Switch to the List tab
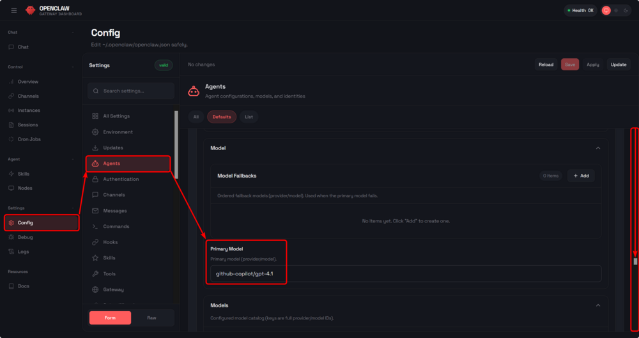 pos(249,117)
